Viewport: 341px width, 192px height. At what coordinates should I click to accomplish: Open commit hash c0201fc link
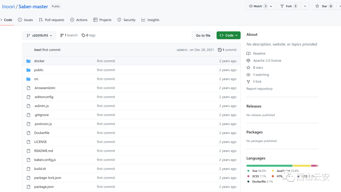pyautogui.click(x=182, y=50)
